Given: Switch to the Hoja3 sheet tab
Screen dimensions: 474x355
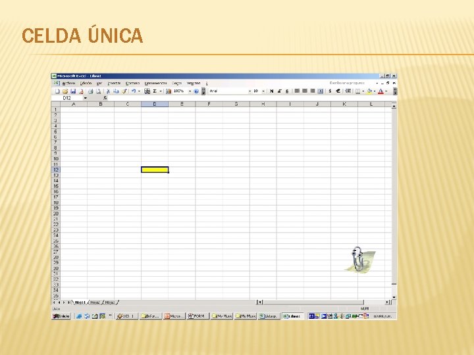Looking at the screenshot, I should coord(110,302).
